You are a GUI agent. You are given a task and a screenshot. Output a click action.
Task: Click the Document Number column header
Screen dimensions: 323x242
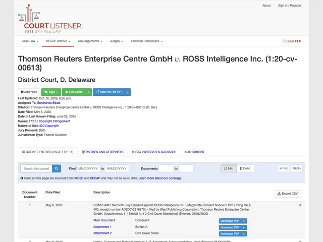pyautogui.click(x=30, y=195)
